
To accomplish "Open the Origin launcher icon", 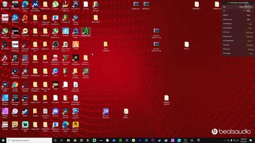I will [25, 19].
